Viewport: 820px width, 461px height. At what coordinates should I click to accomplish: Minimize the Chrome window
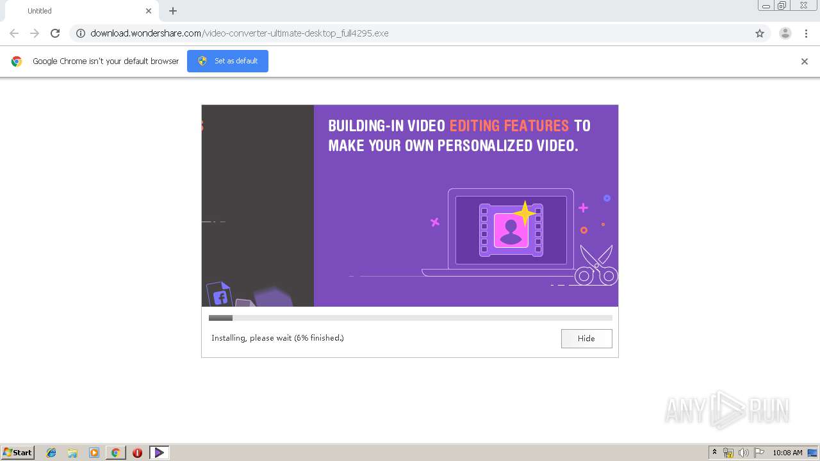(766, 6)
